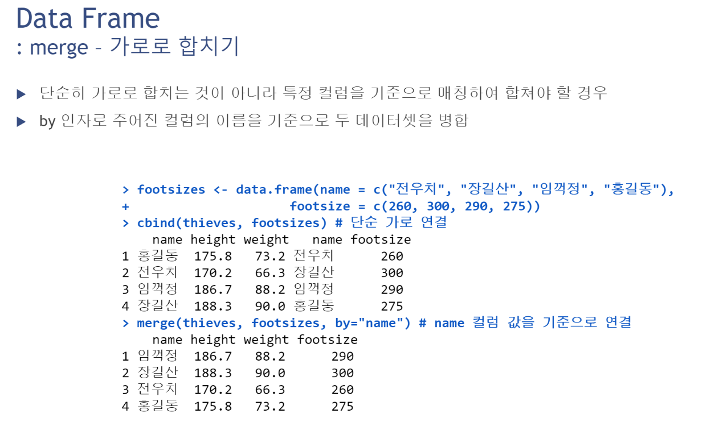The image size is (719, 426).
Task: Click "88.2" in merge output row 1
Action: [270, 357]
